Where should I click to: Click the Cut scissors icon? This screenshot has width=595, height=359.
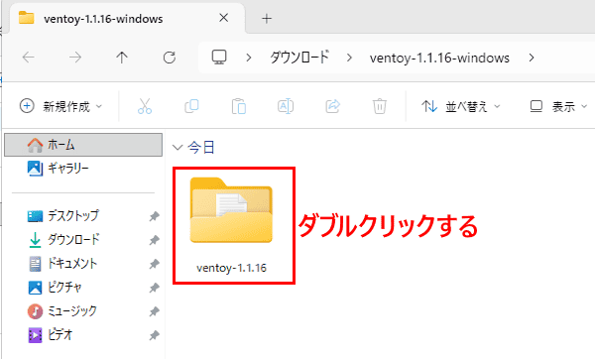pyautogui.click(x=145, y=106)
